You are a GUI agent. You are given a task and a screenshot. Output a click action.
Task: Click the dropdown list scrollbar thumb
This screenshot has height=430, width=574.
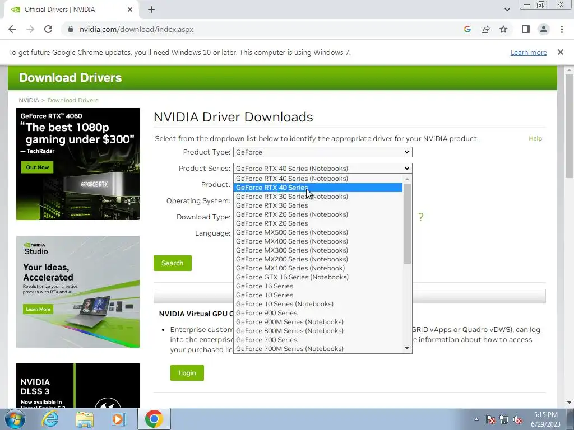pos(407,223)
